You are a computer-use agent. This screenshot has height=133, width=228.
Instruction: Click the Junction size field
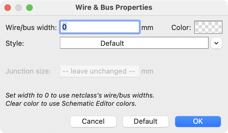click(x=100, y=71)
